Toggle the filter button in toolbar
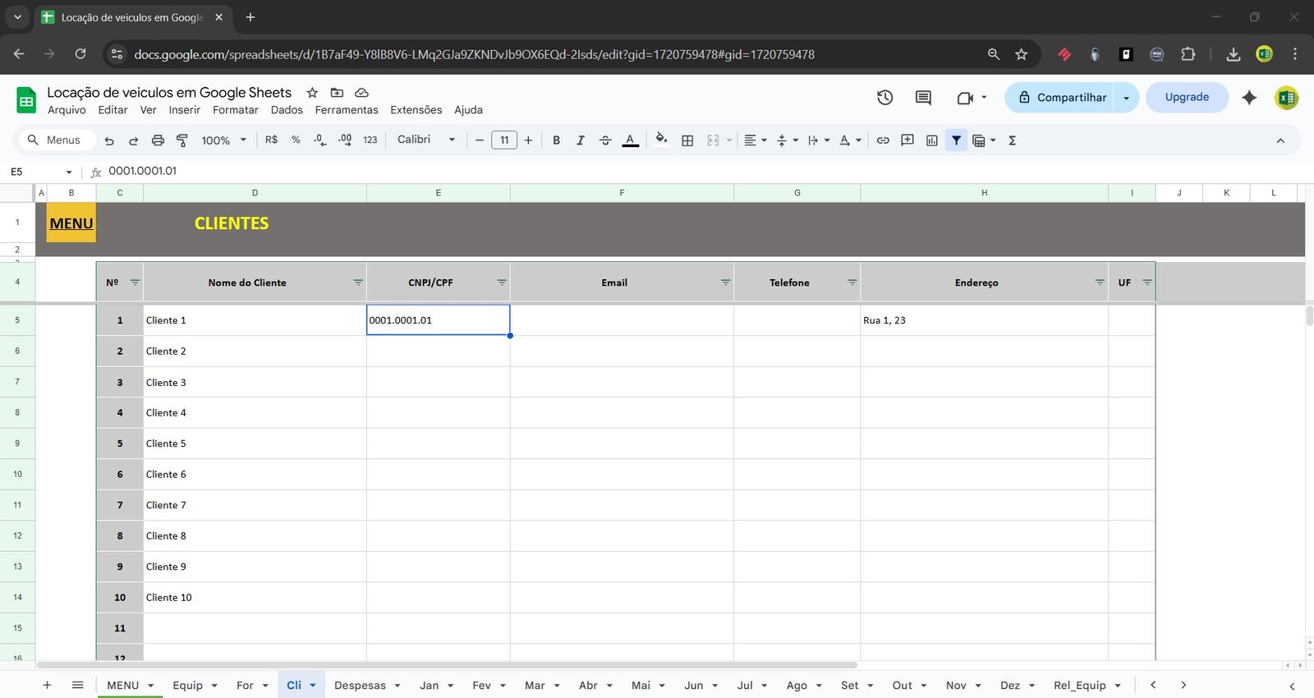This screenshot has height=698, width=1314. coord(956,140)
